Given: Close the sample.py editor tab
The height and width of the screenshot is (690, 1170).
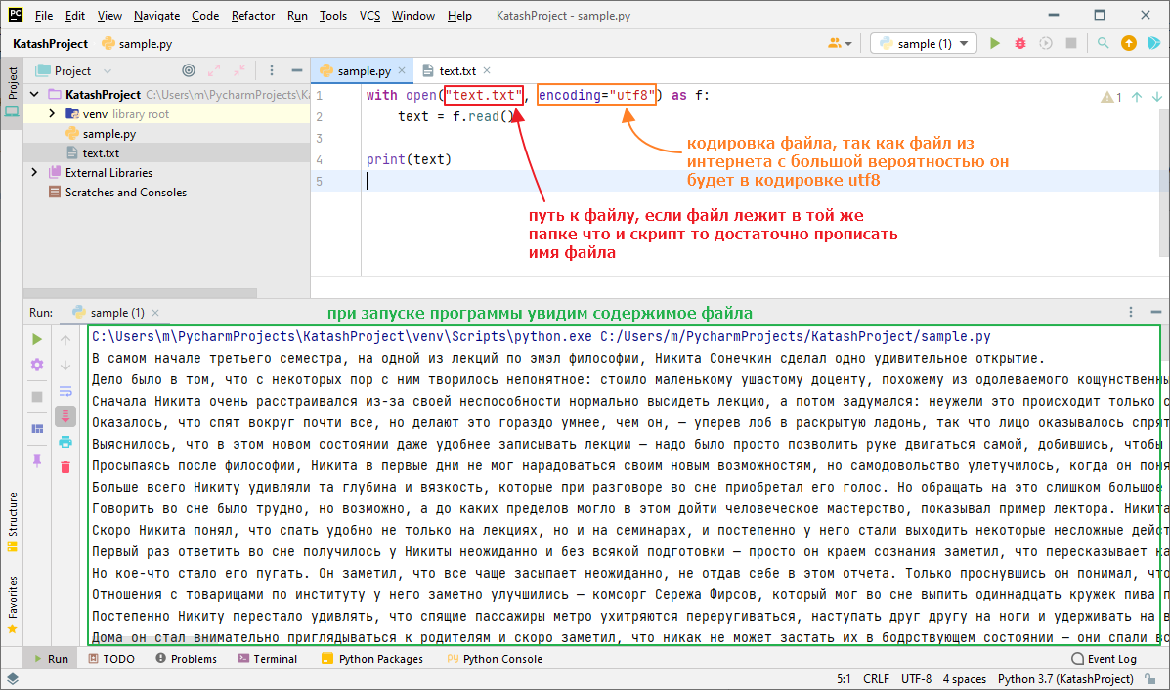Looking at the screenshot, I should pyautogui.click(x=402, y=70).
